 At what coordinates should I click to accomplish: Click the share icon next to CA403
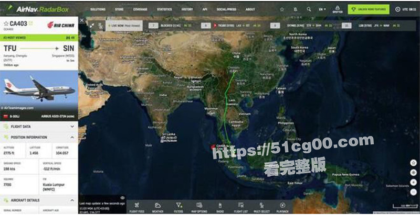tap(31, 24)
